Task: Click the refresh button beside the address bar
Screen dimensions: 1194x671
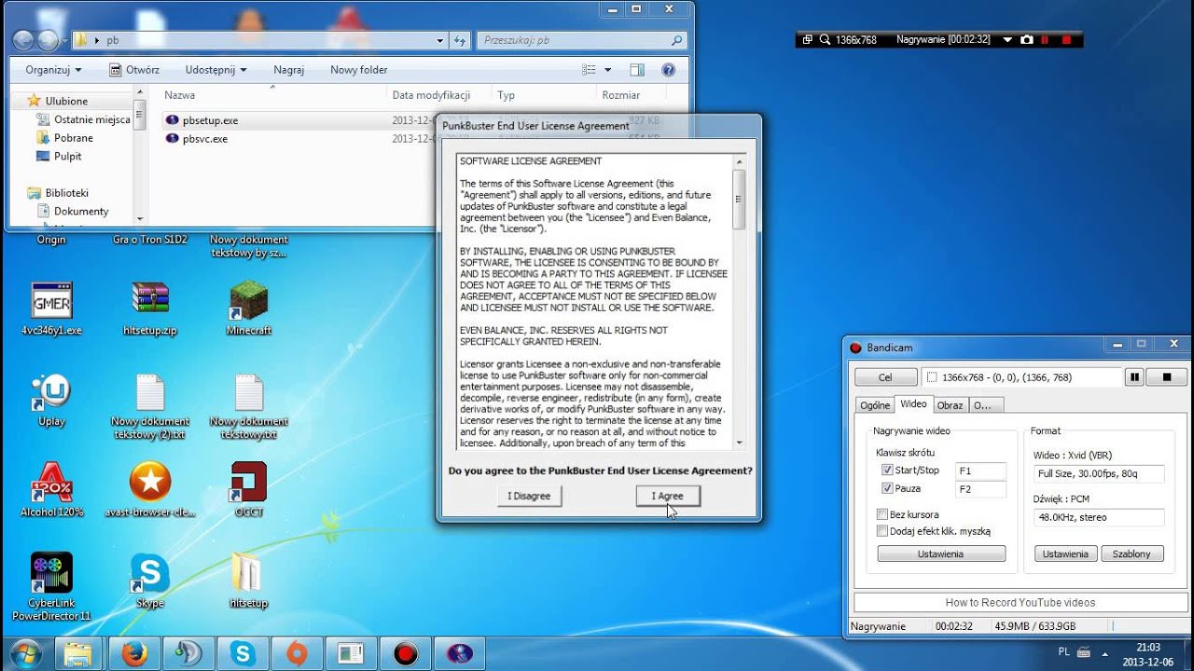Action: [460, 40]
